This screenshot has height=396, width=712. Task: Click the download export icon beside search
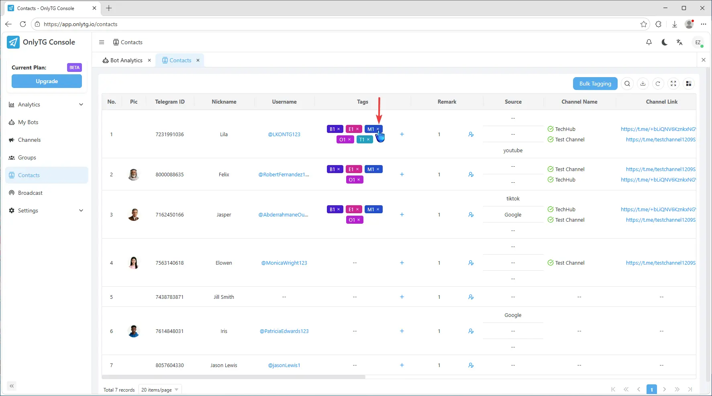click(x=643, y=84)
